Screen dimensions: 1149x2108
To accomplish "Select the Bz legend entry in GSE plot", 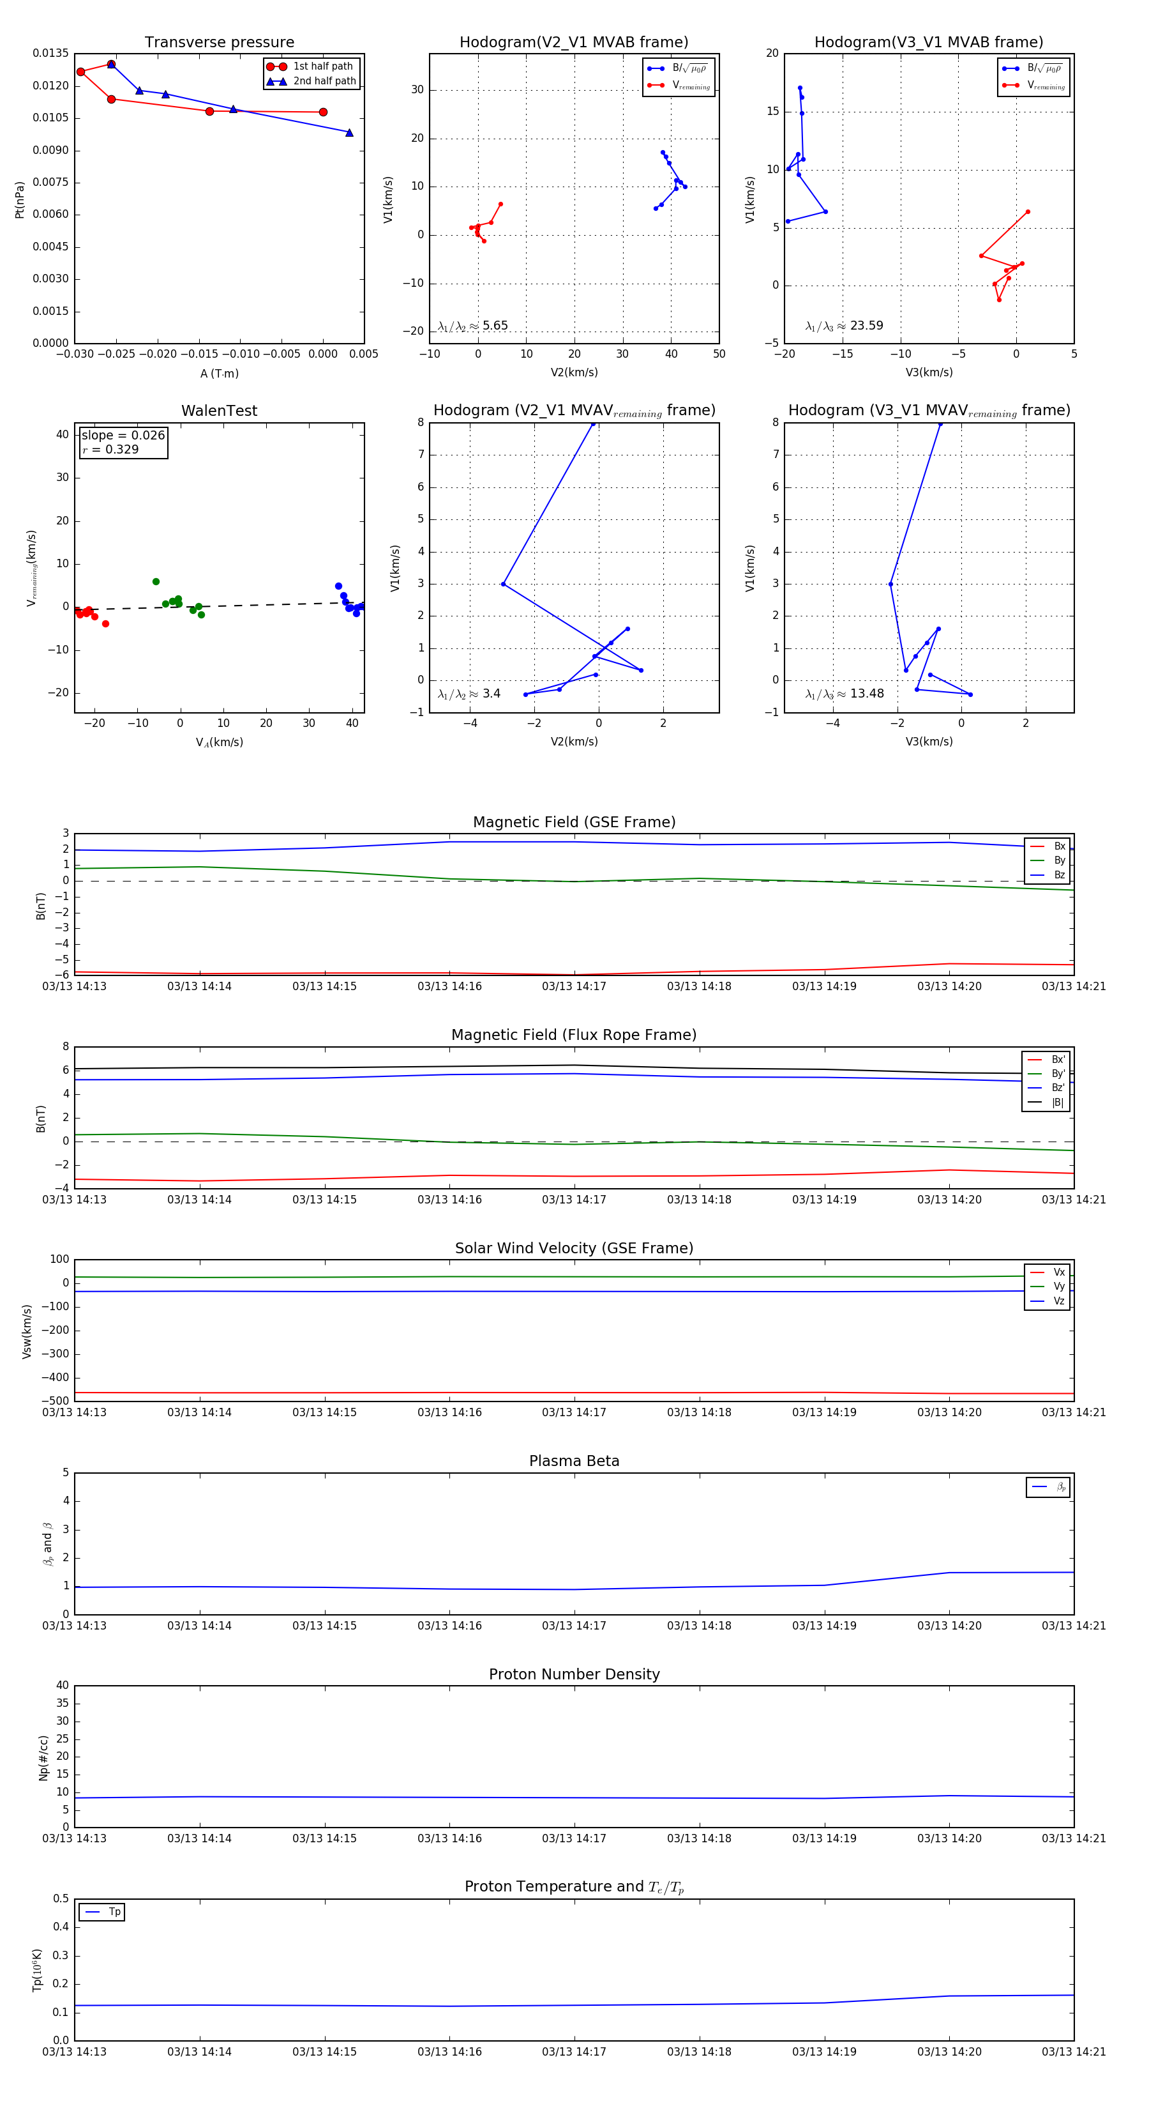I will 1048,875.
